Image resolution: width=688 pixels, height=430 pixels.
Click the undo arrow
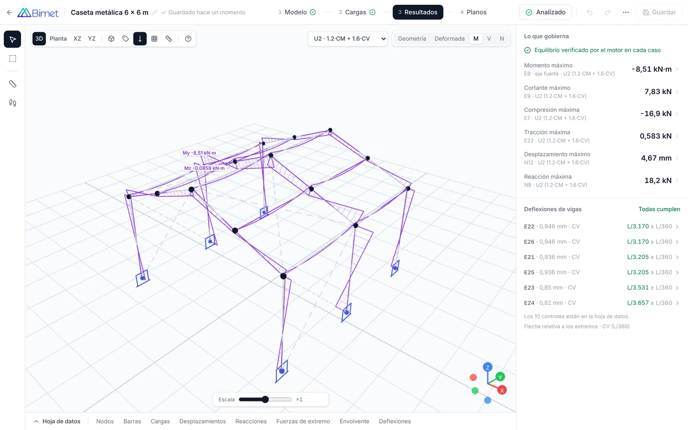tap(590, 12)
